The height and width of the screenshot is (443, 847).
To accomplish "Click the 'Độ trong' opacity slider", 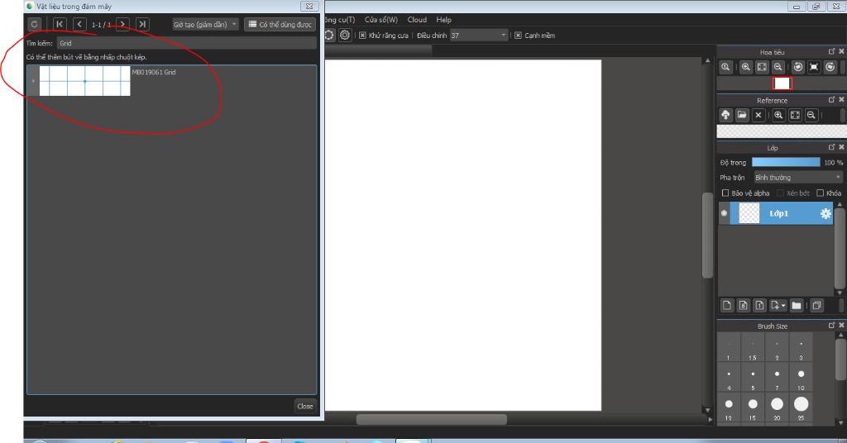I will [x=786, y=163].
